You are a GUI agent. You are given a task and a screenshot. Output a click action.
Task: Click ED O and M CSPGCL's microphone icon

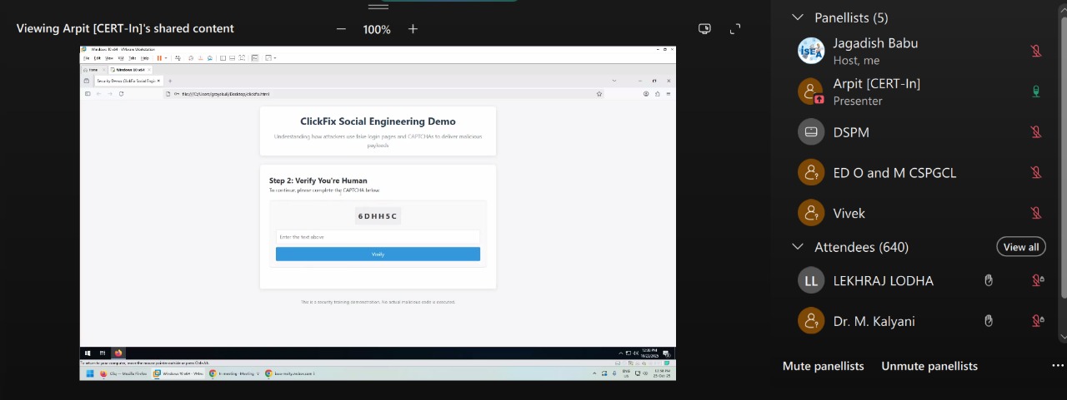[1036, 173]
